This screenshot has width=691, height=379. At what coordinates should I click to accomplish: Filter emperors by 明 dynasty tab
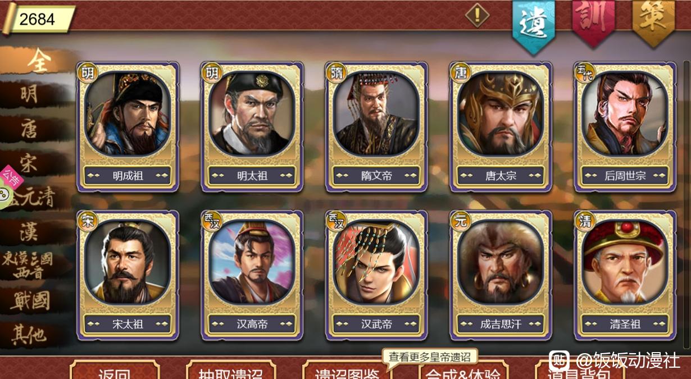(x=29, y=94)
